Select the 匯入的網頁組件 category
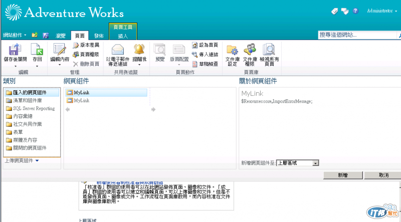Screen dimensions: 401x222 [32, 93]
